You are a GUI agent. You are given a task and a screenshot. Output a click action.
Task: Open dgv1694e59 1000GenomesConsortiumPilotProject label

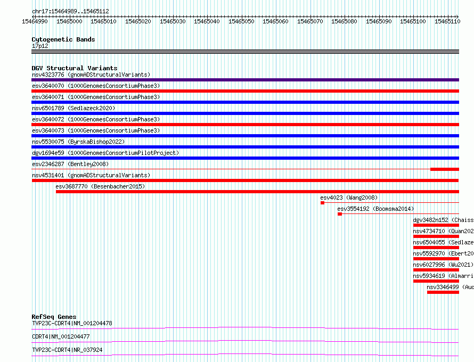[105, 153]
